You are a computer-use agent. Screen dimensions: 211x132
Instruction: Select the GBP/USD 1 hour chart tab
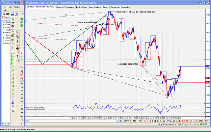click(x=40, y=7)
